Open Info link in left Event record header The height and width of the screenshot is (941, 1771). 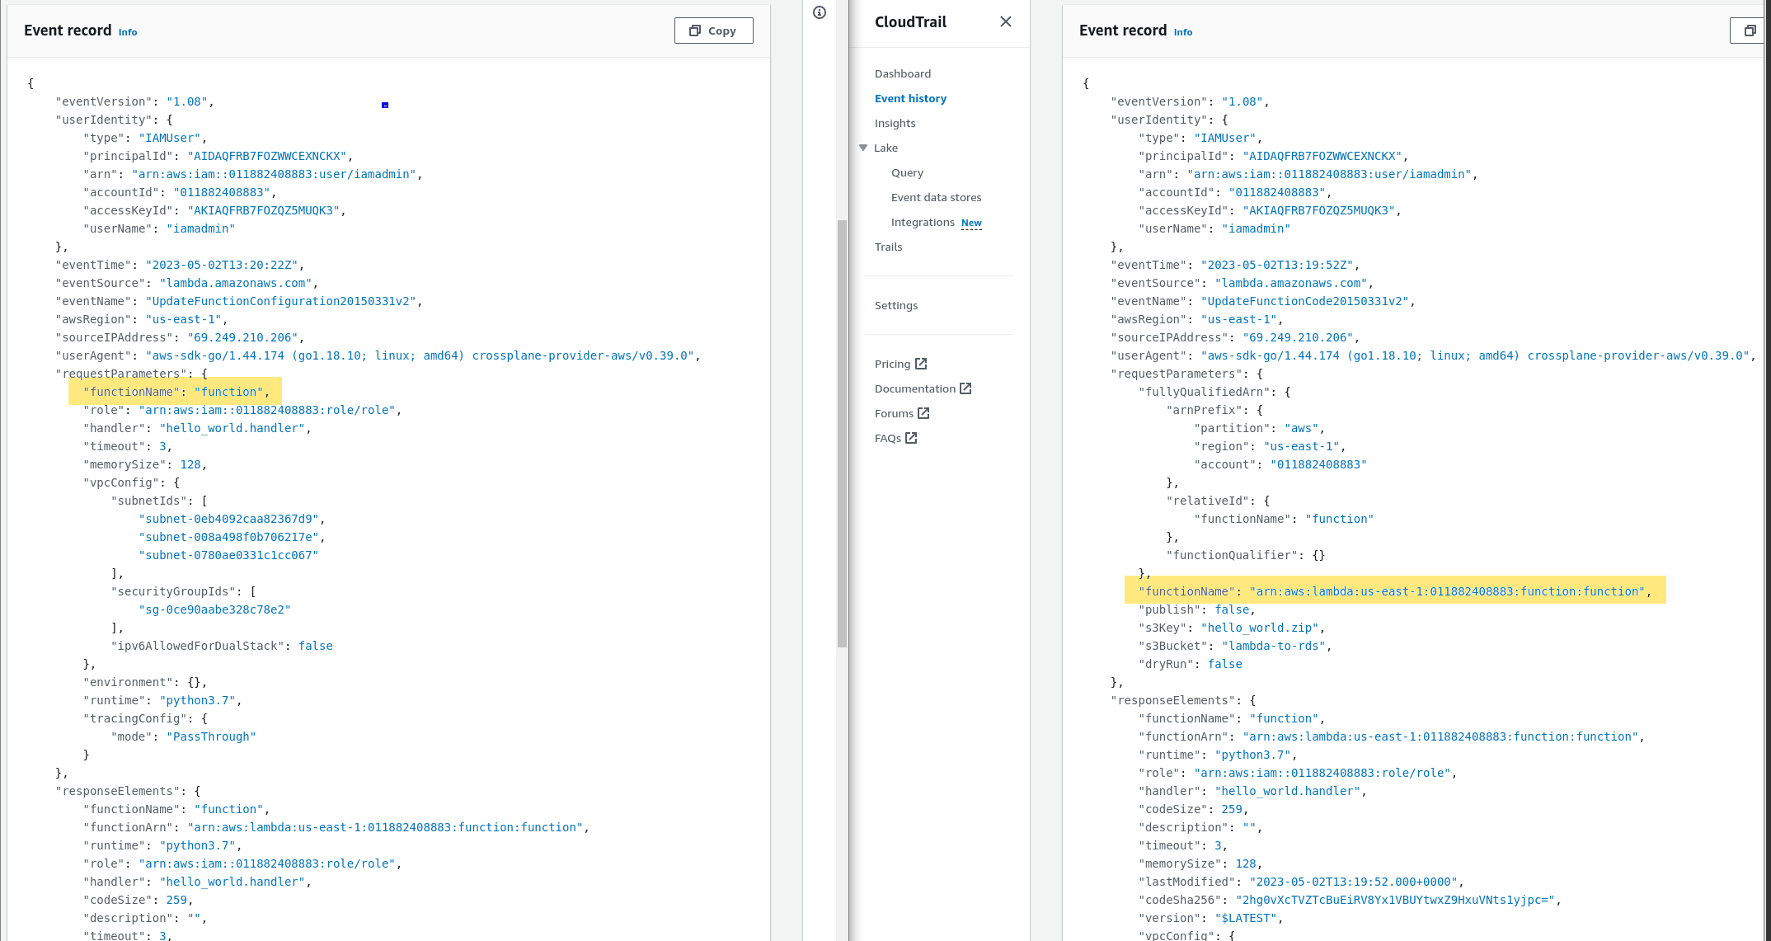pos(128,32)
